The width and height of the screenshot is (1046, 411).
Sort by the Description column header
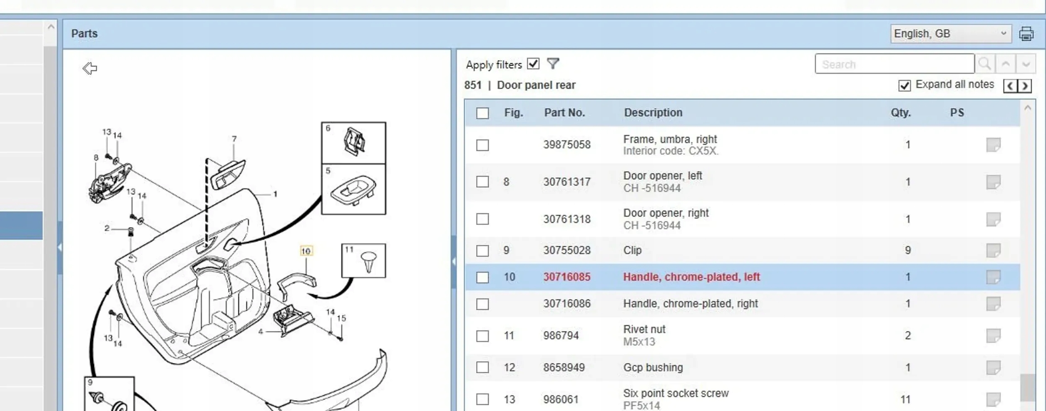(x=653, y=112)
